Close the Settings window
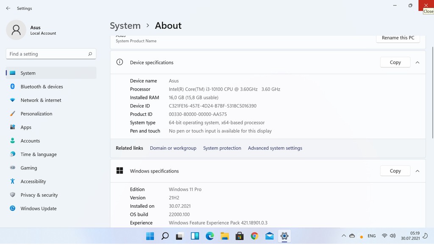This screenshot has width=434, height=245. 426,5
